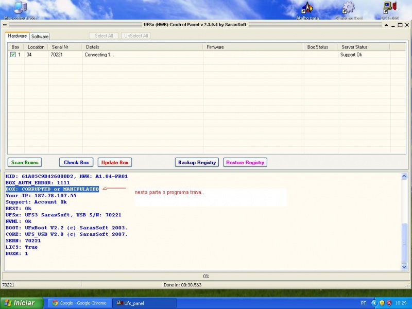Switch to the Hardware tab
Screen dimensions: 412x309
[17, 36]
